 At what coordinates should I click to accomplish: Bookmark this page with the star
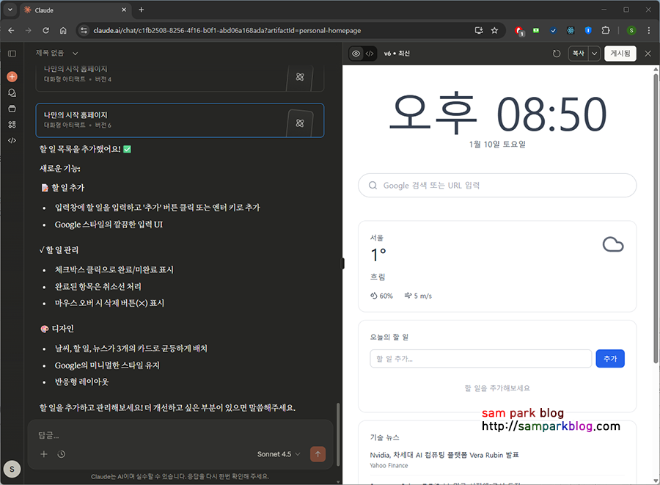[494, 30]
